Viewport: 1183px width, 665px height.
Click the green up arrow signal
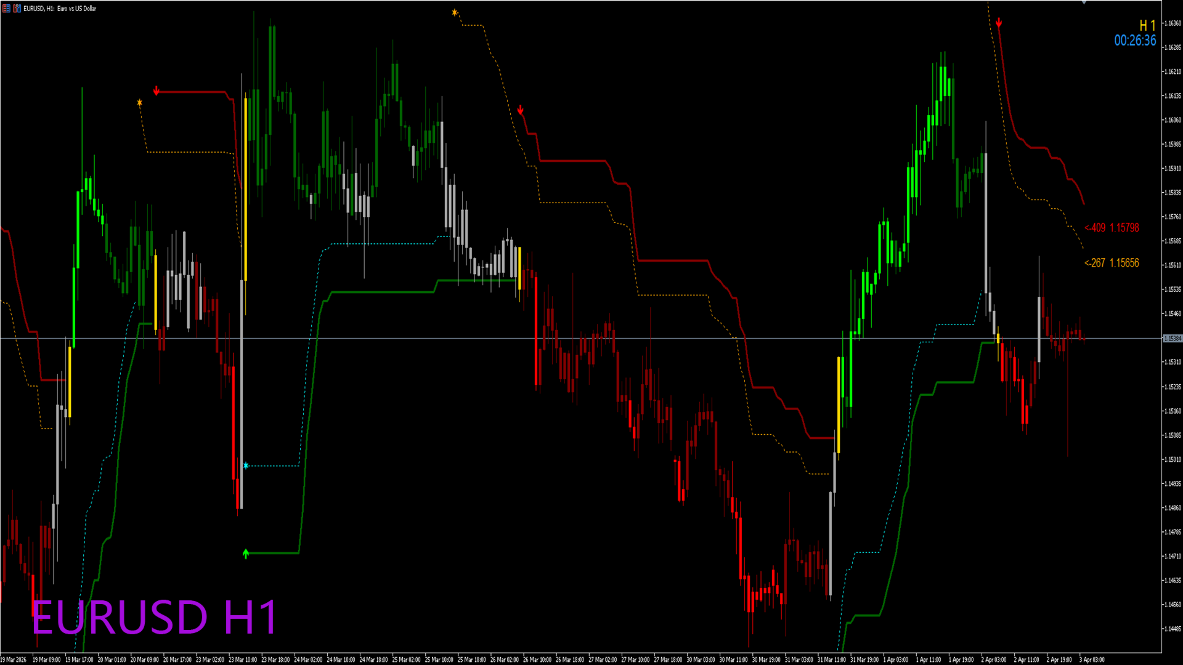246,554
